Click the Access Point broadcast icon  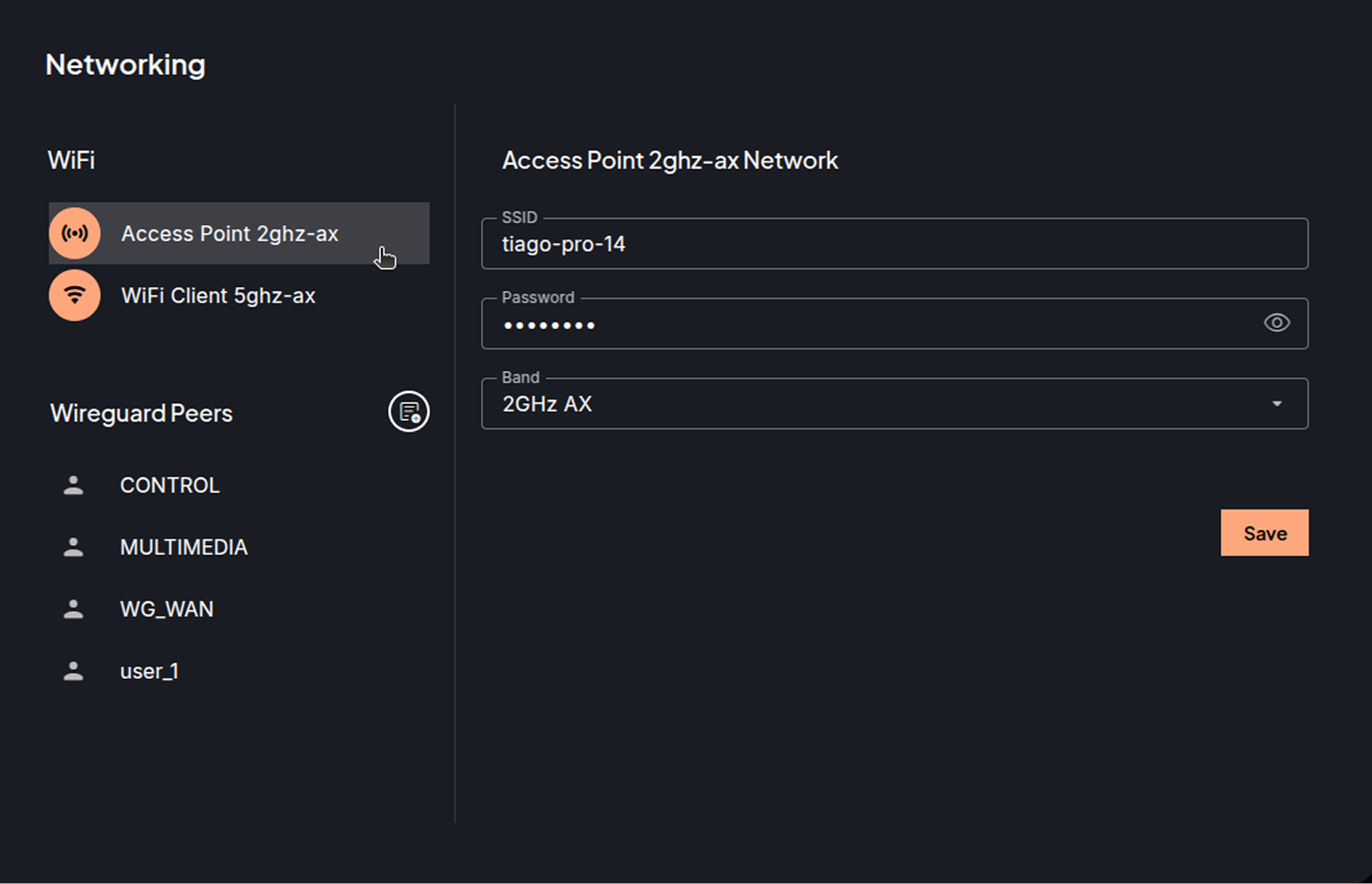[75, 233]
